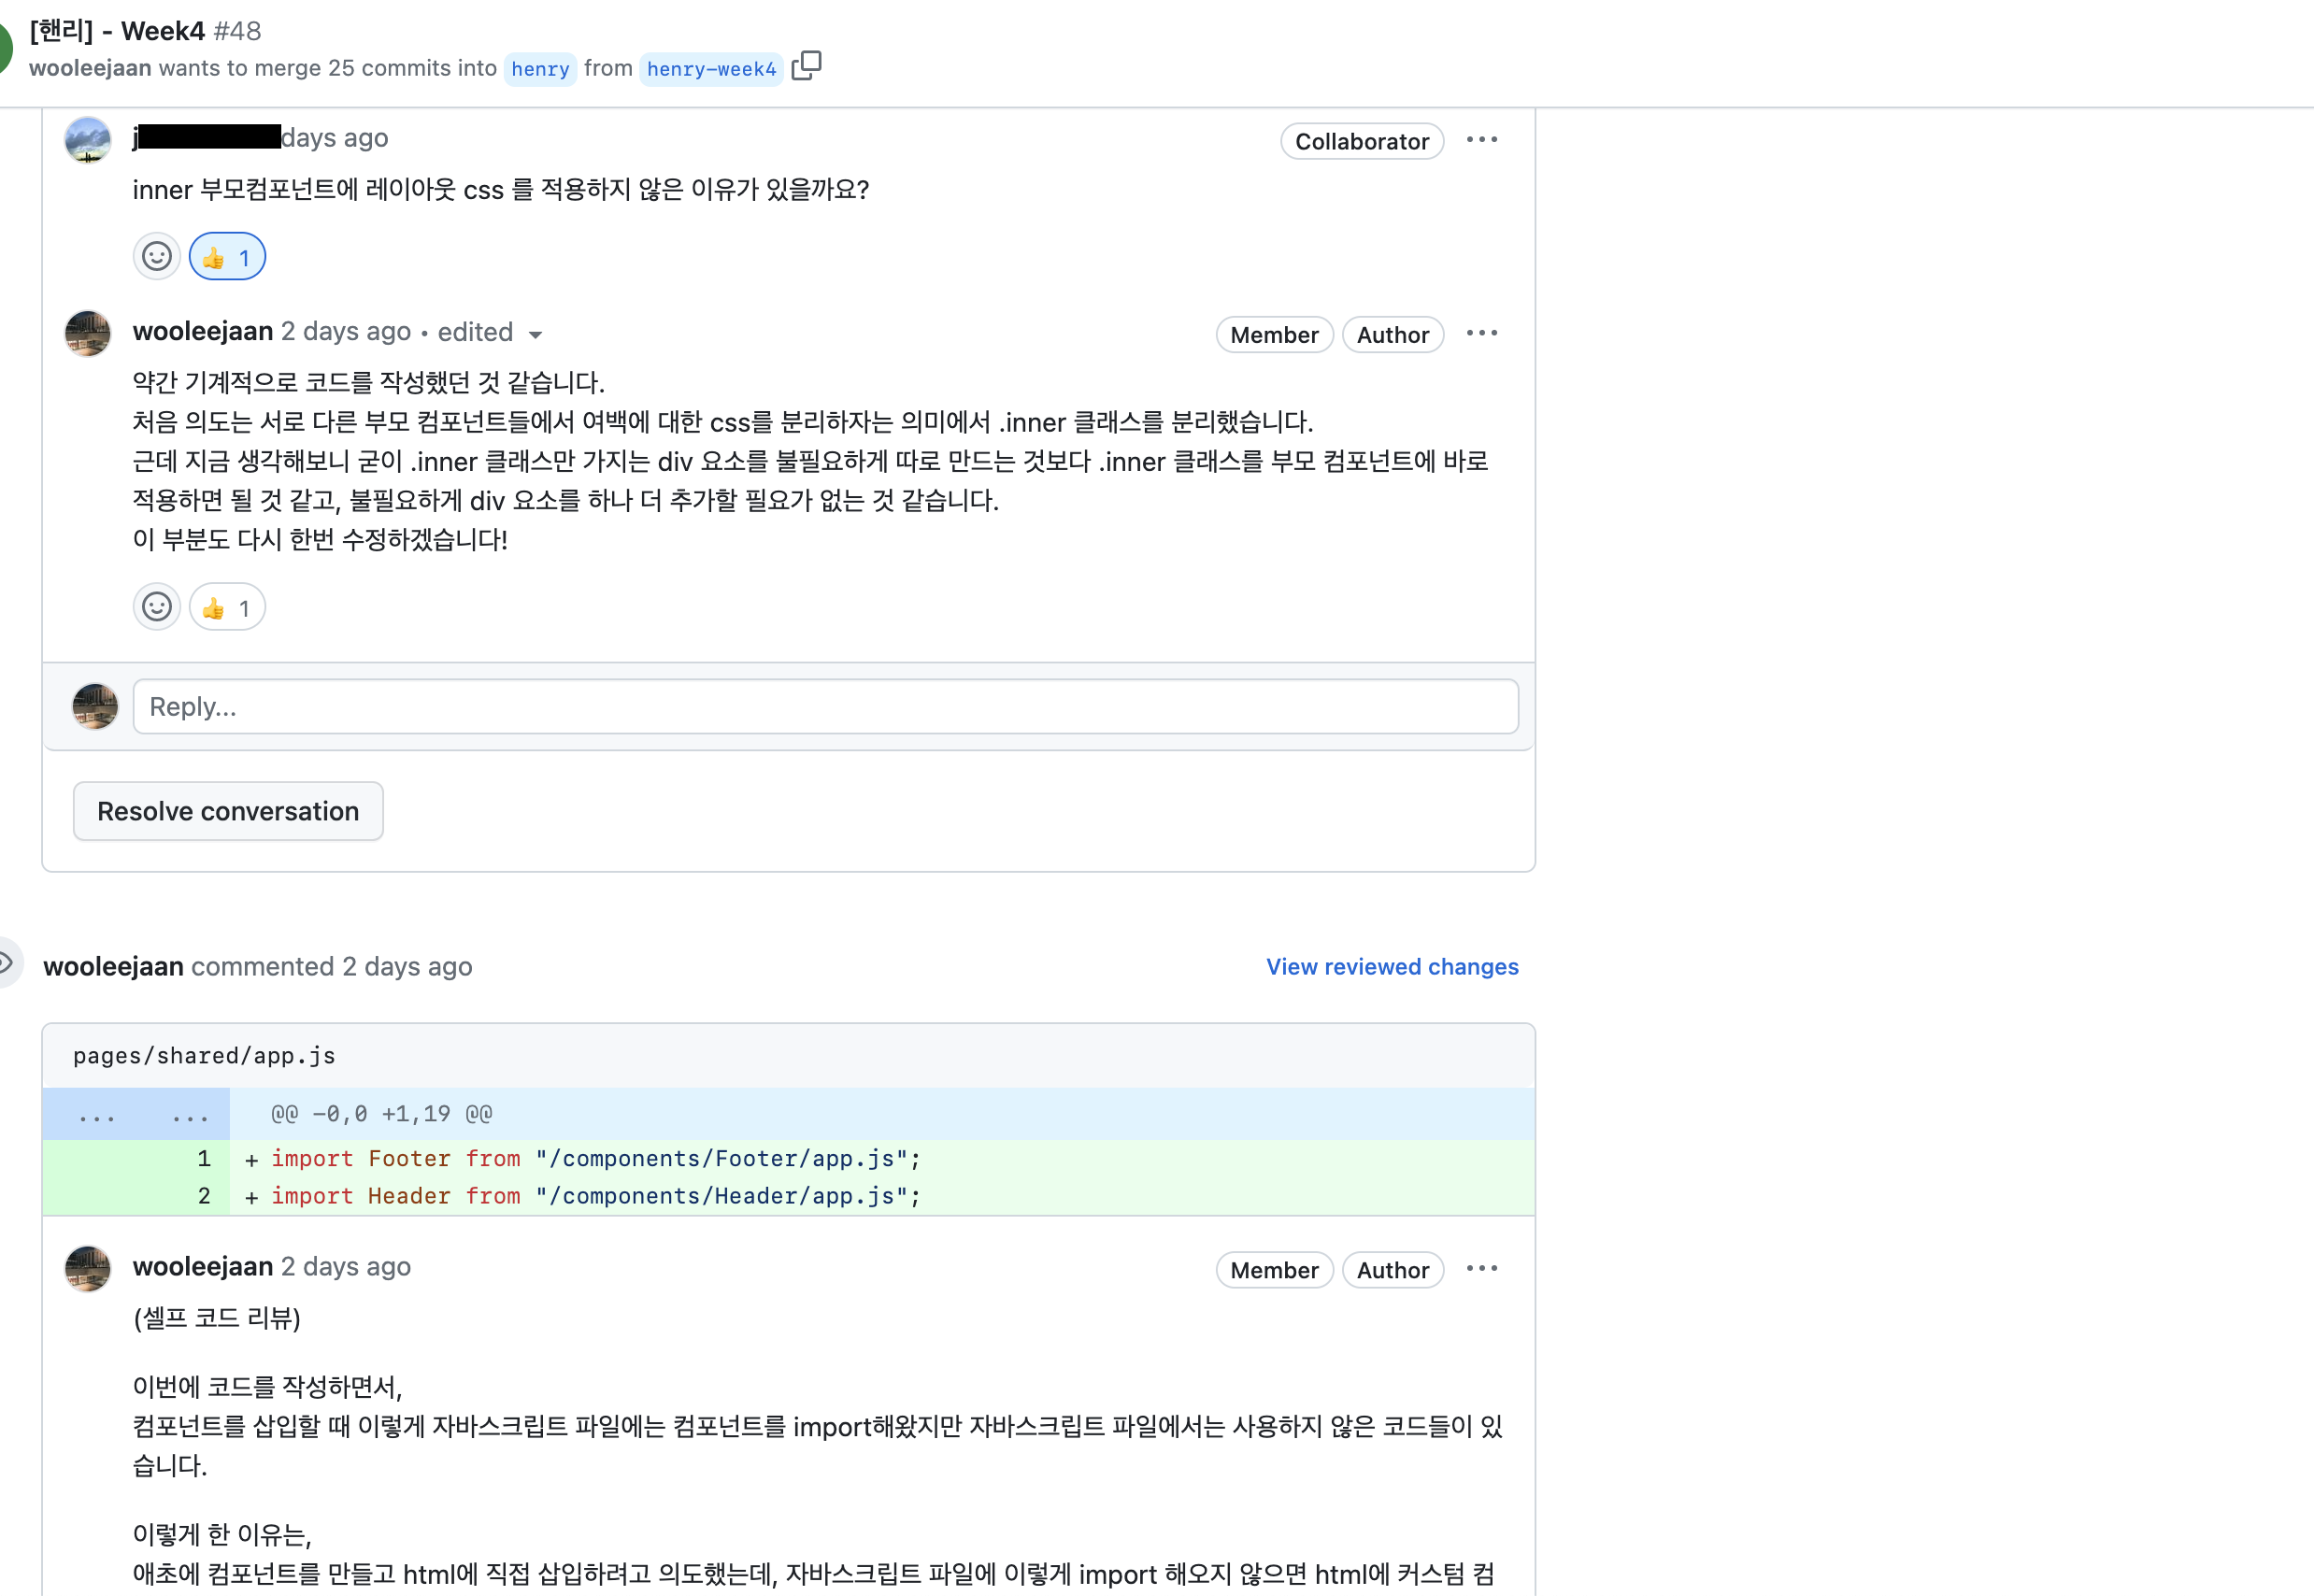
Task: Click collaborator's avatar on the first comment
Action: 88,140
